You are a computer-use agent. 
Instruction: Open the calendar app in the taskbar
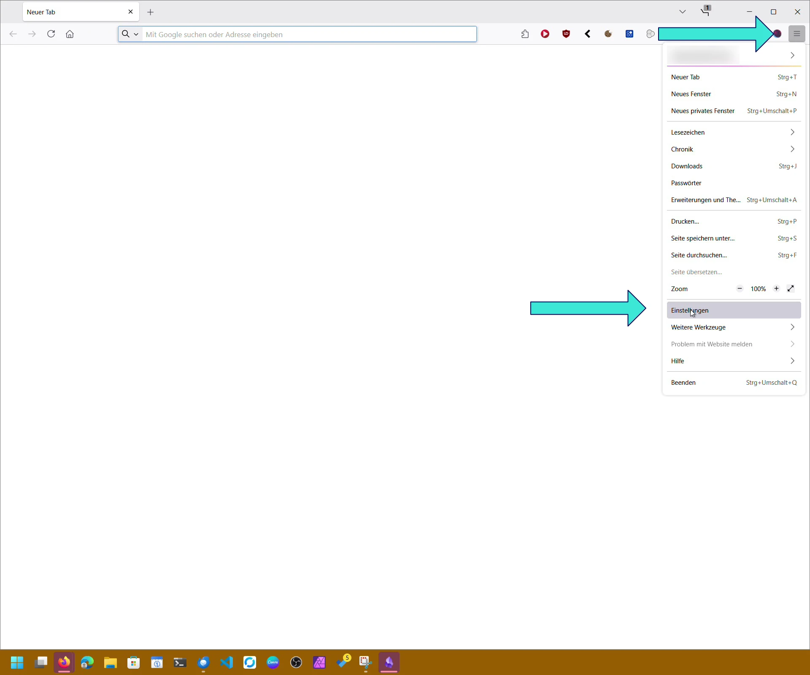coord(157,663)
